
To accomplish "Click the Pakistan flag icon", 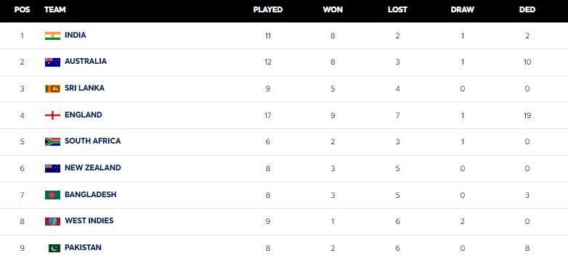I will pyautogui.click(x=52, y=248).
